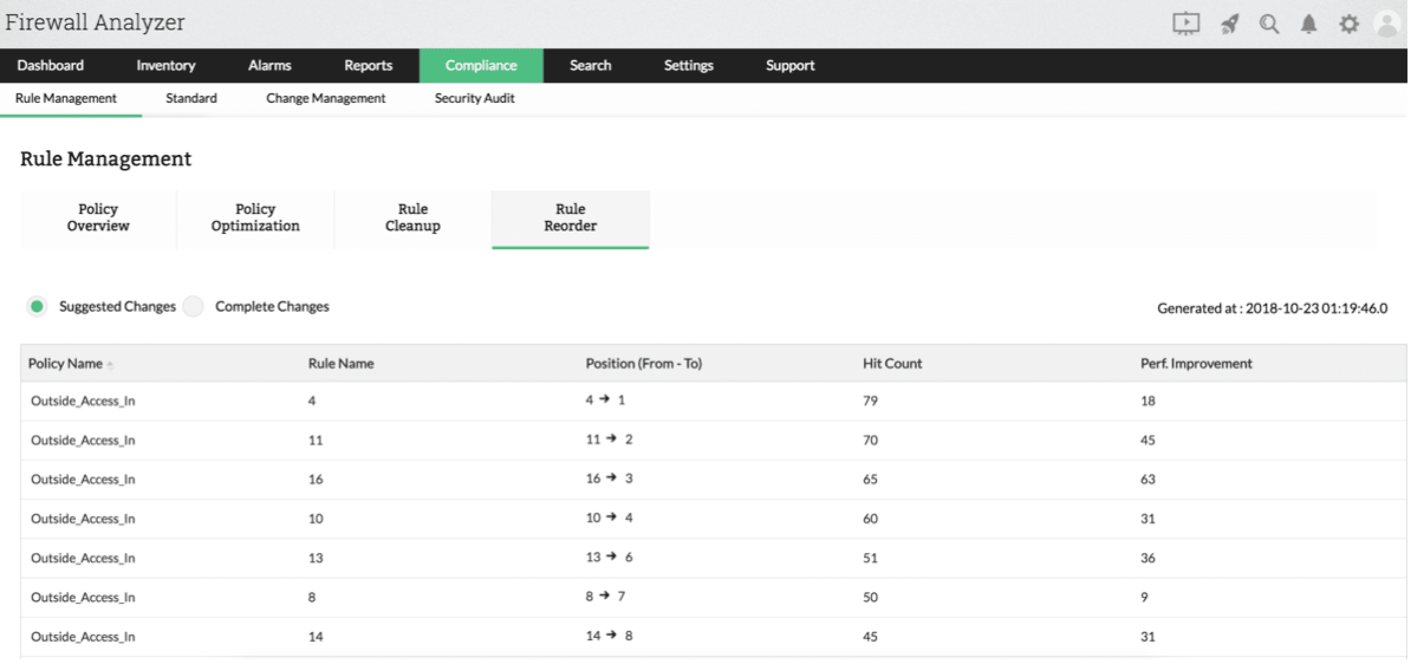Click the rocket quick-launch icon
The image size is (1411, 664).
(1229, 24)
